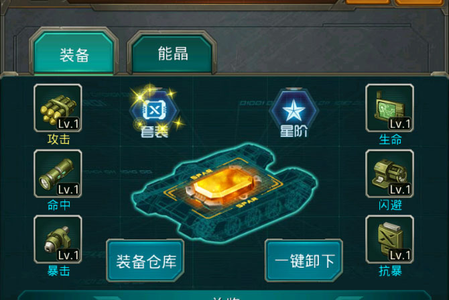Click the 装备仓库 button
Image resolution: width=449 pixels, height=300 pixels.
coord(145,260)
